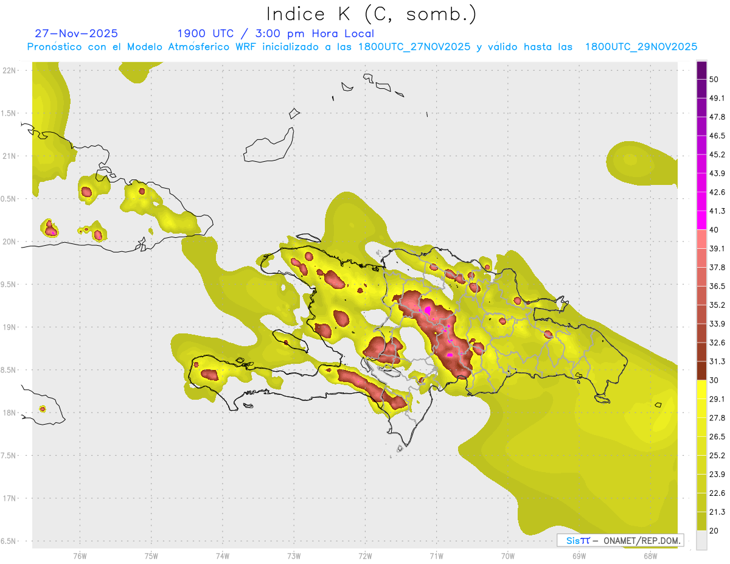The image size is (730, 564).
Task: Click the longitude label "68W"
Action: (x=650, y=555)
